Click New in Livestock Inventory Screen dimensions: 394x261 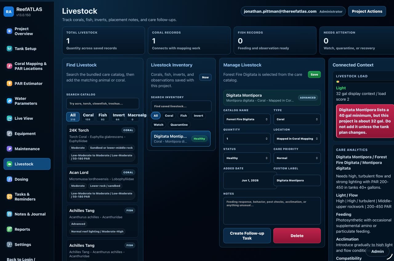[205, 77]
